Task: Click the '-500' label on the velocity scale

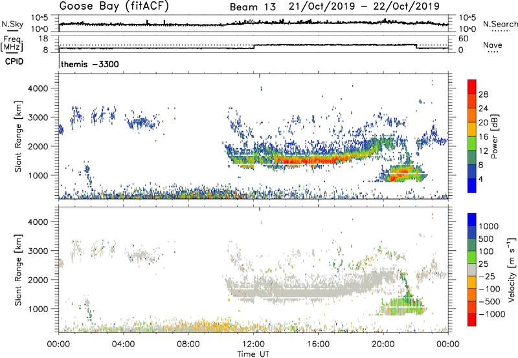Action: tap(490, 302)
